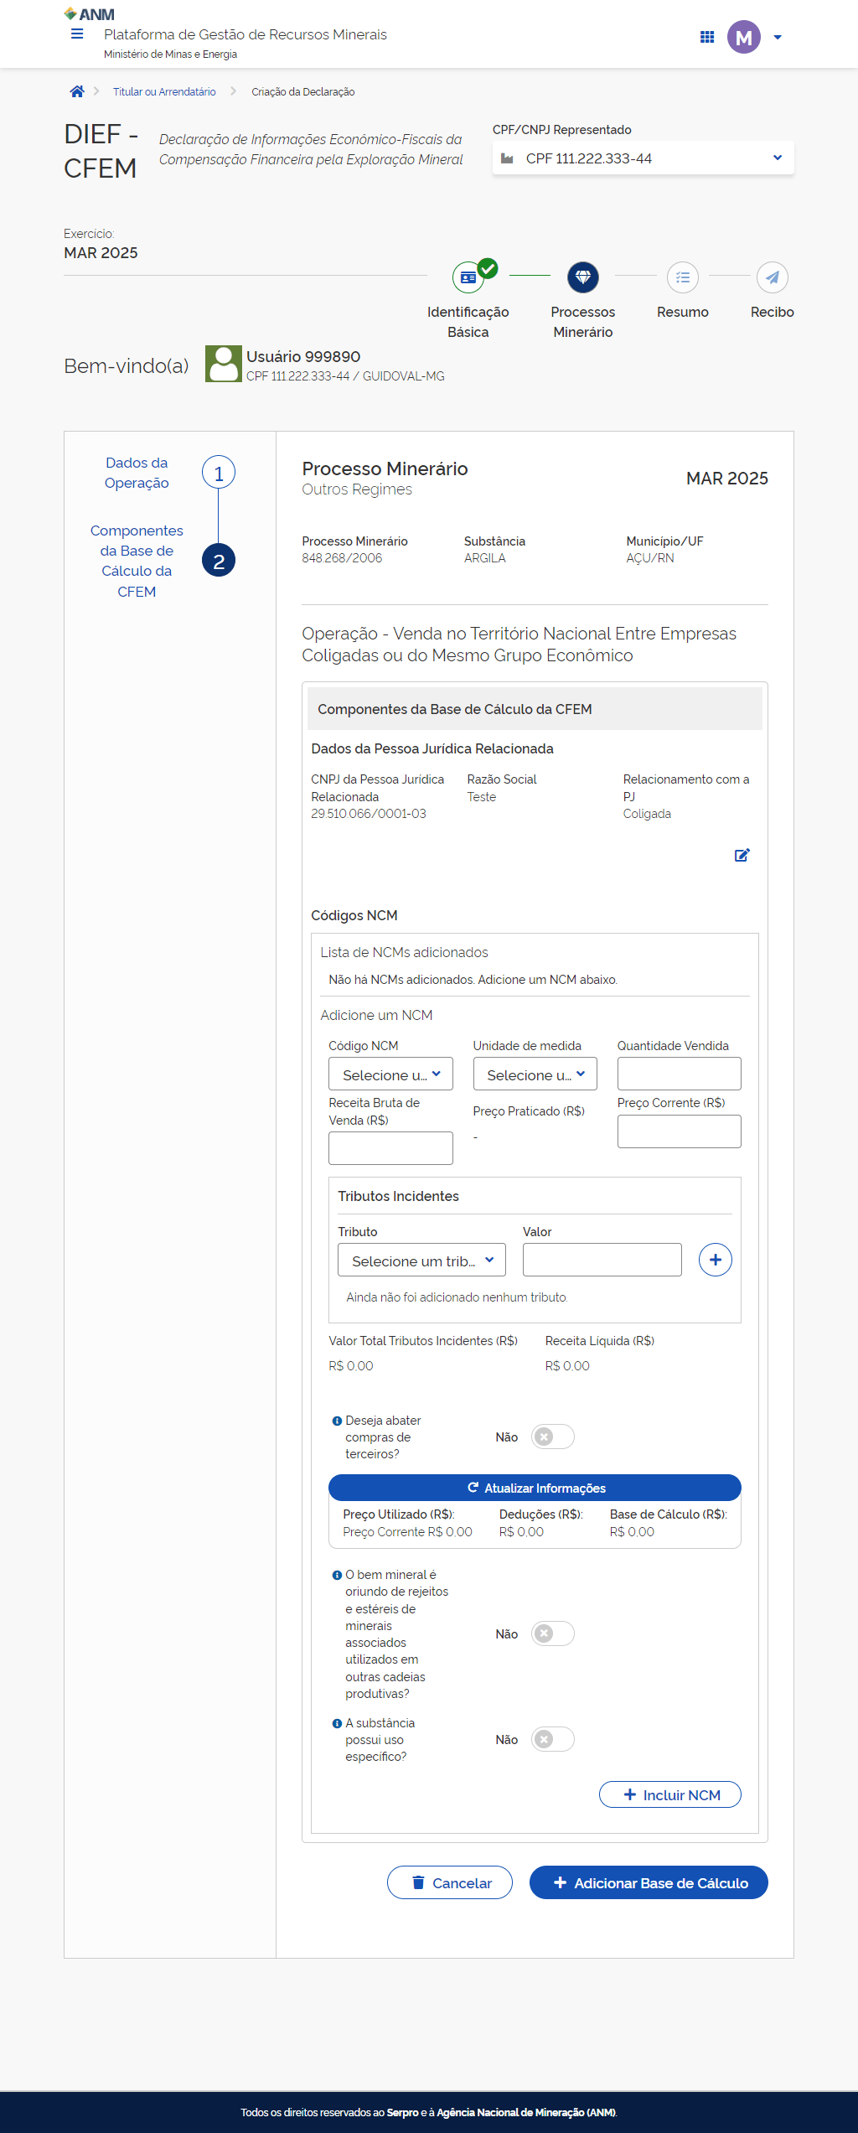The width and height of the screenshot is (858, 2133).
Task: Toggle abater compras de terceiros switch
Action: tap(553, 1437)
